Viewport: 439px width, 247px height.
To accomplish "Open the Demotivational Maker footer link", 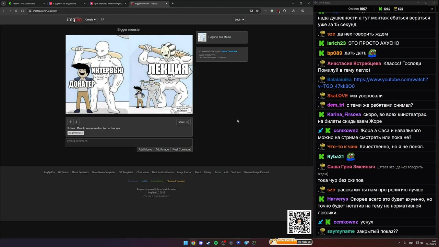I will click(x=163, y=172).
